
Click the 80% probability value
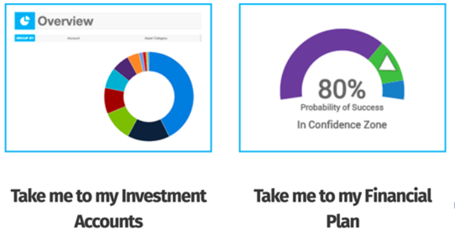pos(341,89)
